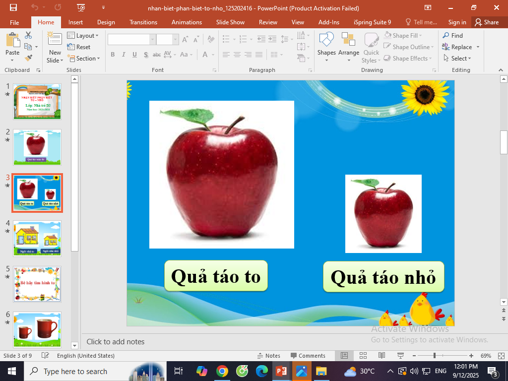Switch to the iSpring Suite 9 tab
Viewport: 508px width, 381px height.
click(x=372, y=22)
